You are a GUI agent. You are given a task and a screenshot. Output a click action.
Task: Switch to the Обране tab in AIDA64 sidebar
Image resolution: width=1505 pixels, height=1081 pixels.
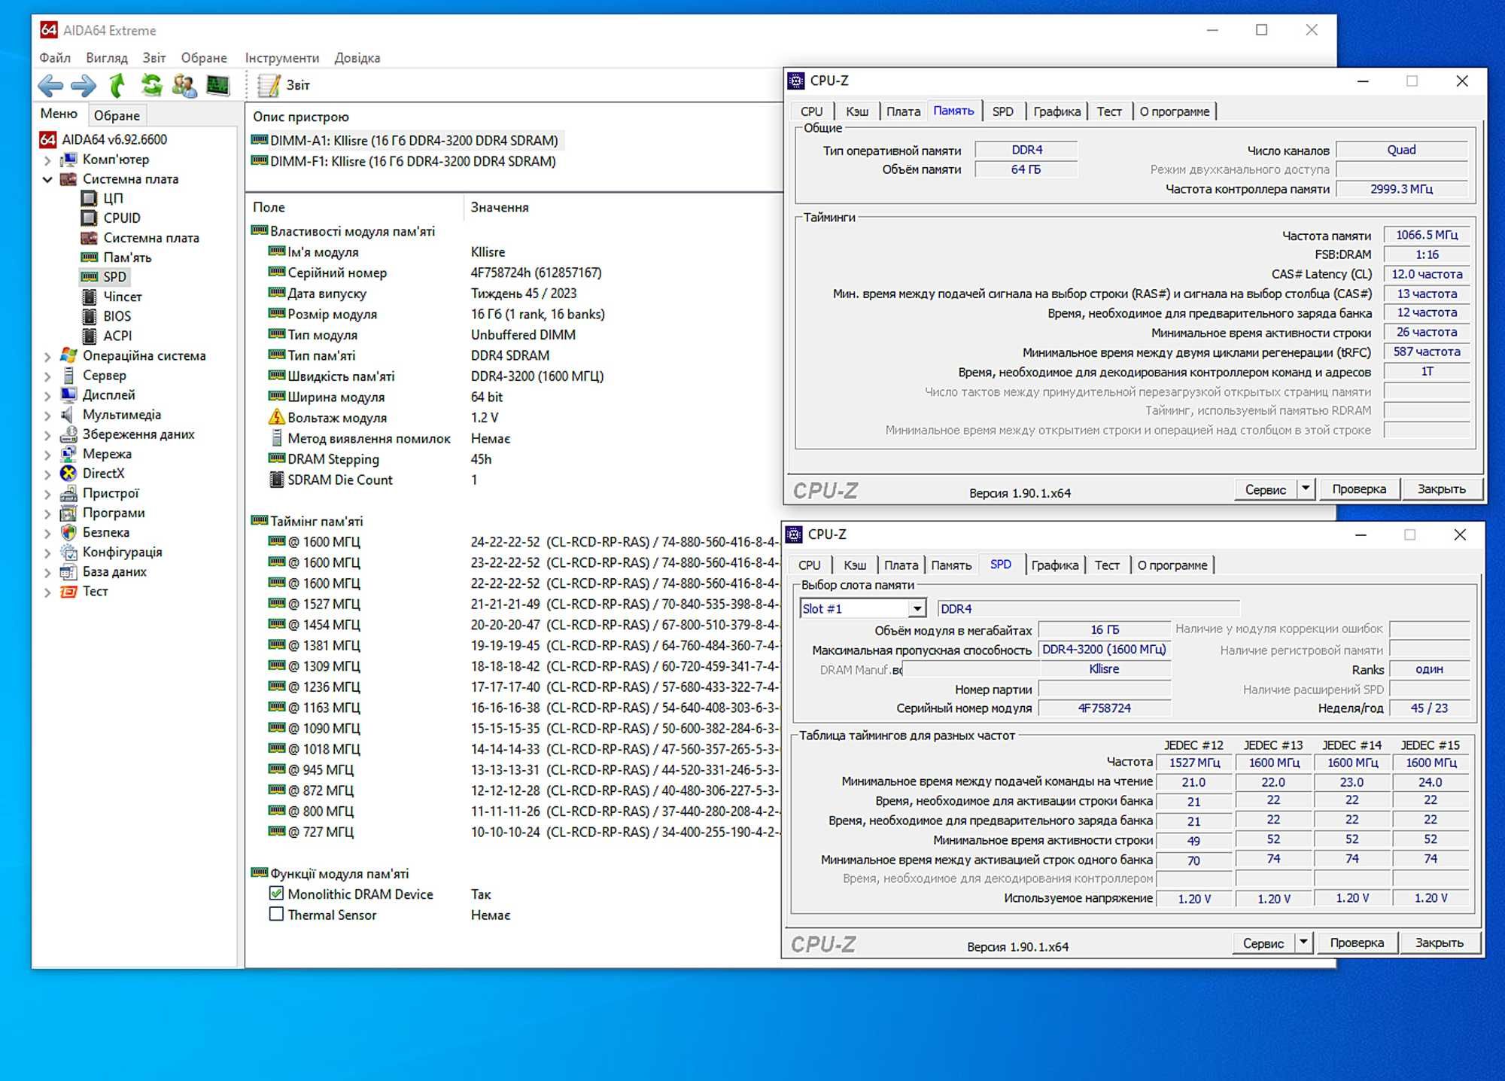click(x=117, y=115)
